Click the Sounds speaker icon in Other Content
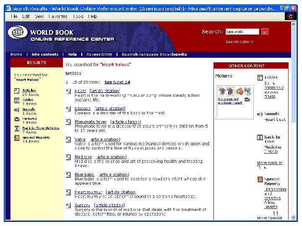This screenshot has width=302, height=226. pos(260,114)
